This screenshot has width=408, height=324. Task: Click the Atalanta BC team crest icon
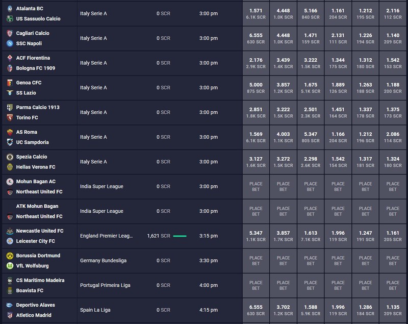pyautogui.click(x=10, y=9)
